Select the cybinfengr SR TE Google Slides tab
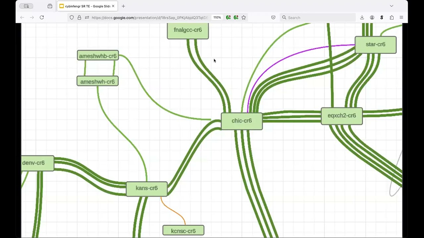 tap(87, 6)
